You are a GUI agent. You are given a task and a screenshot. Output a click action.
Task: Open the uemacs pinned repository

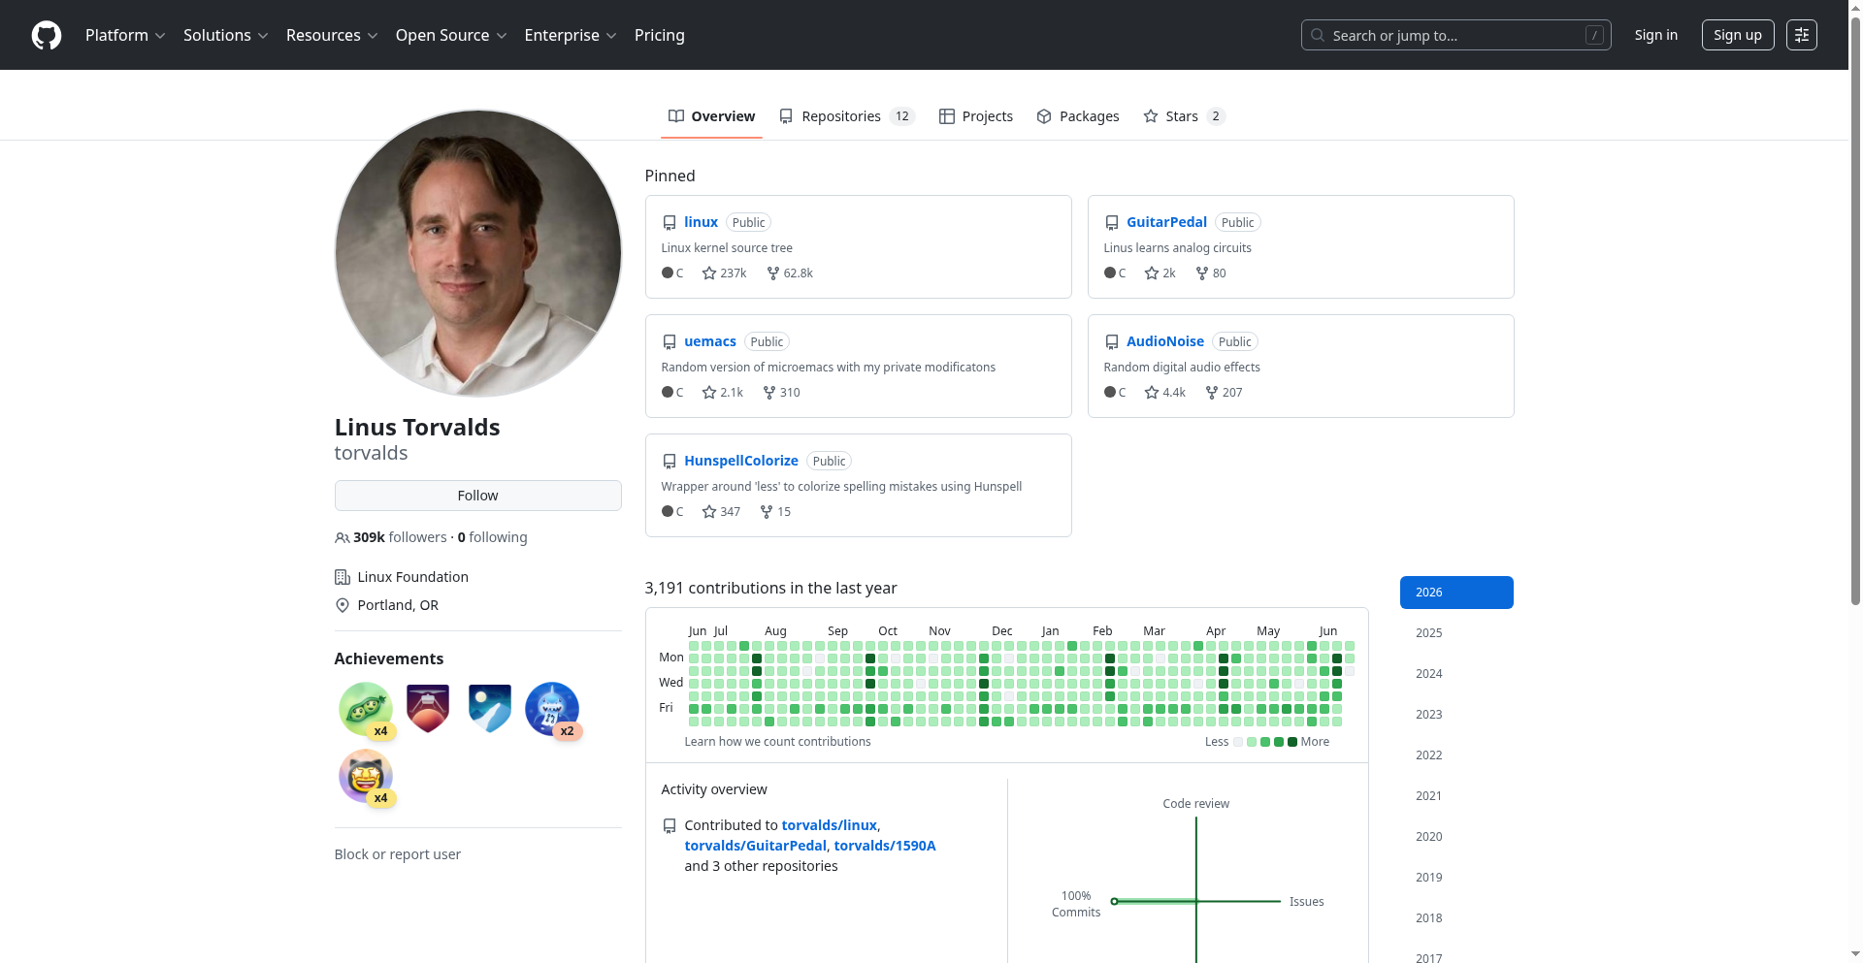(710, 341)
